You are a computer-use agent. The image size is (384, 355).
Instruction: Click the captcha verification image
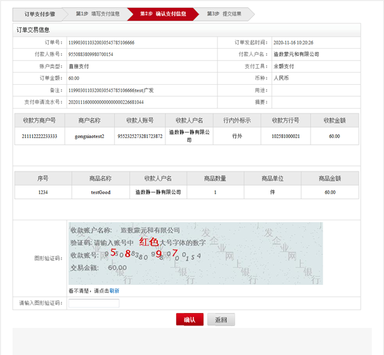tap(196, 254)
